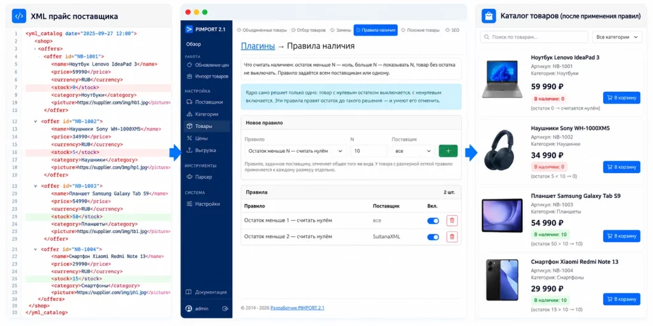Switch to the Объединённые товары tab

coord(262,30)
